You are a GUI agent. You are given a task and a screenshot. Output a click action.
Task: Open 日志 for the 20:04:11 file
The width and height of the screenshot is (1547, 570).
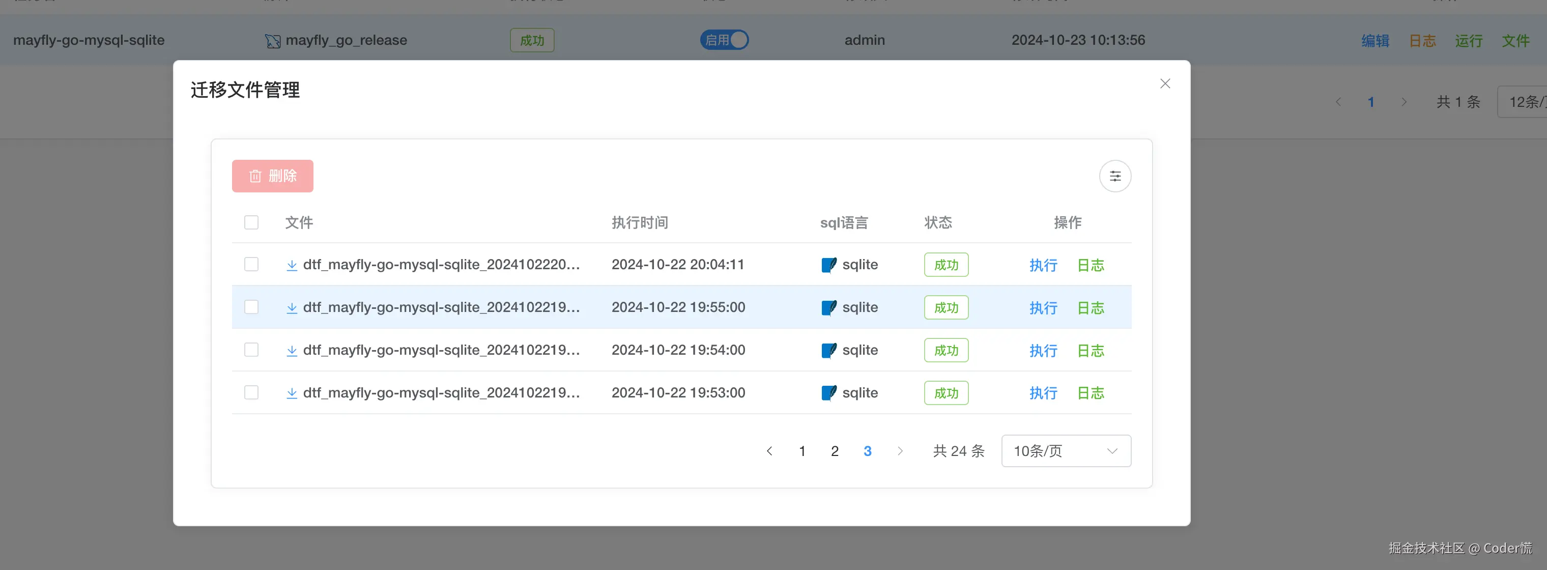[x=1090, y=265]
